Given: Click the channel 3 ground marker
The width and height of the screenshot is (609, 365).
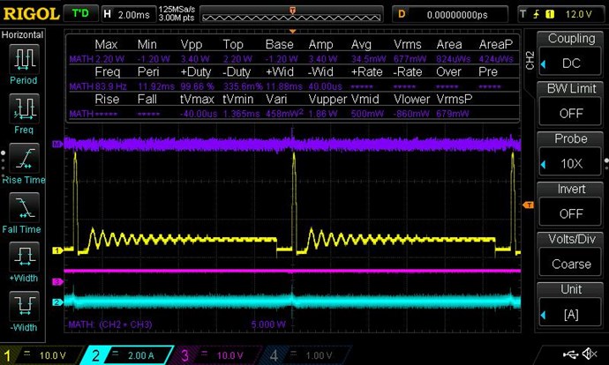Looking at the screenshot, I should point(57,281).
